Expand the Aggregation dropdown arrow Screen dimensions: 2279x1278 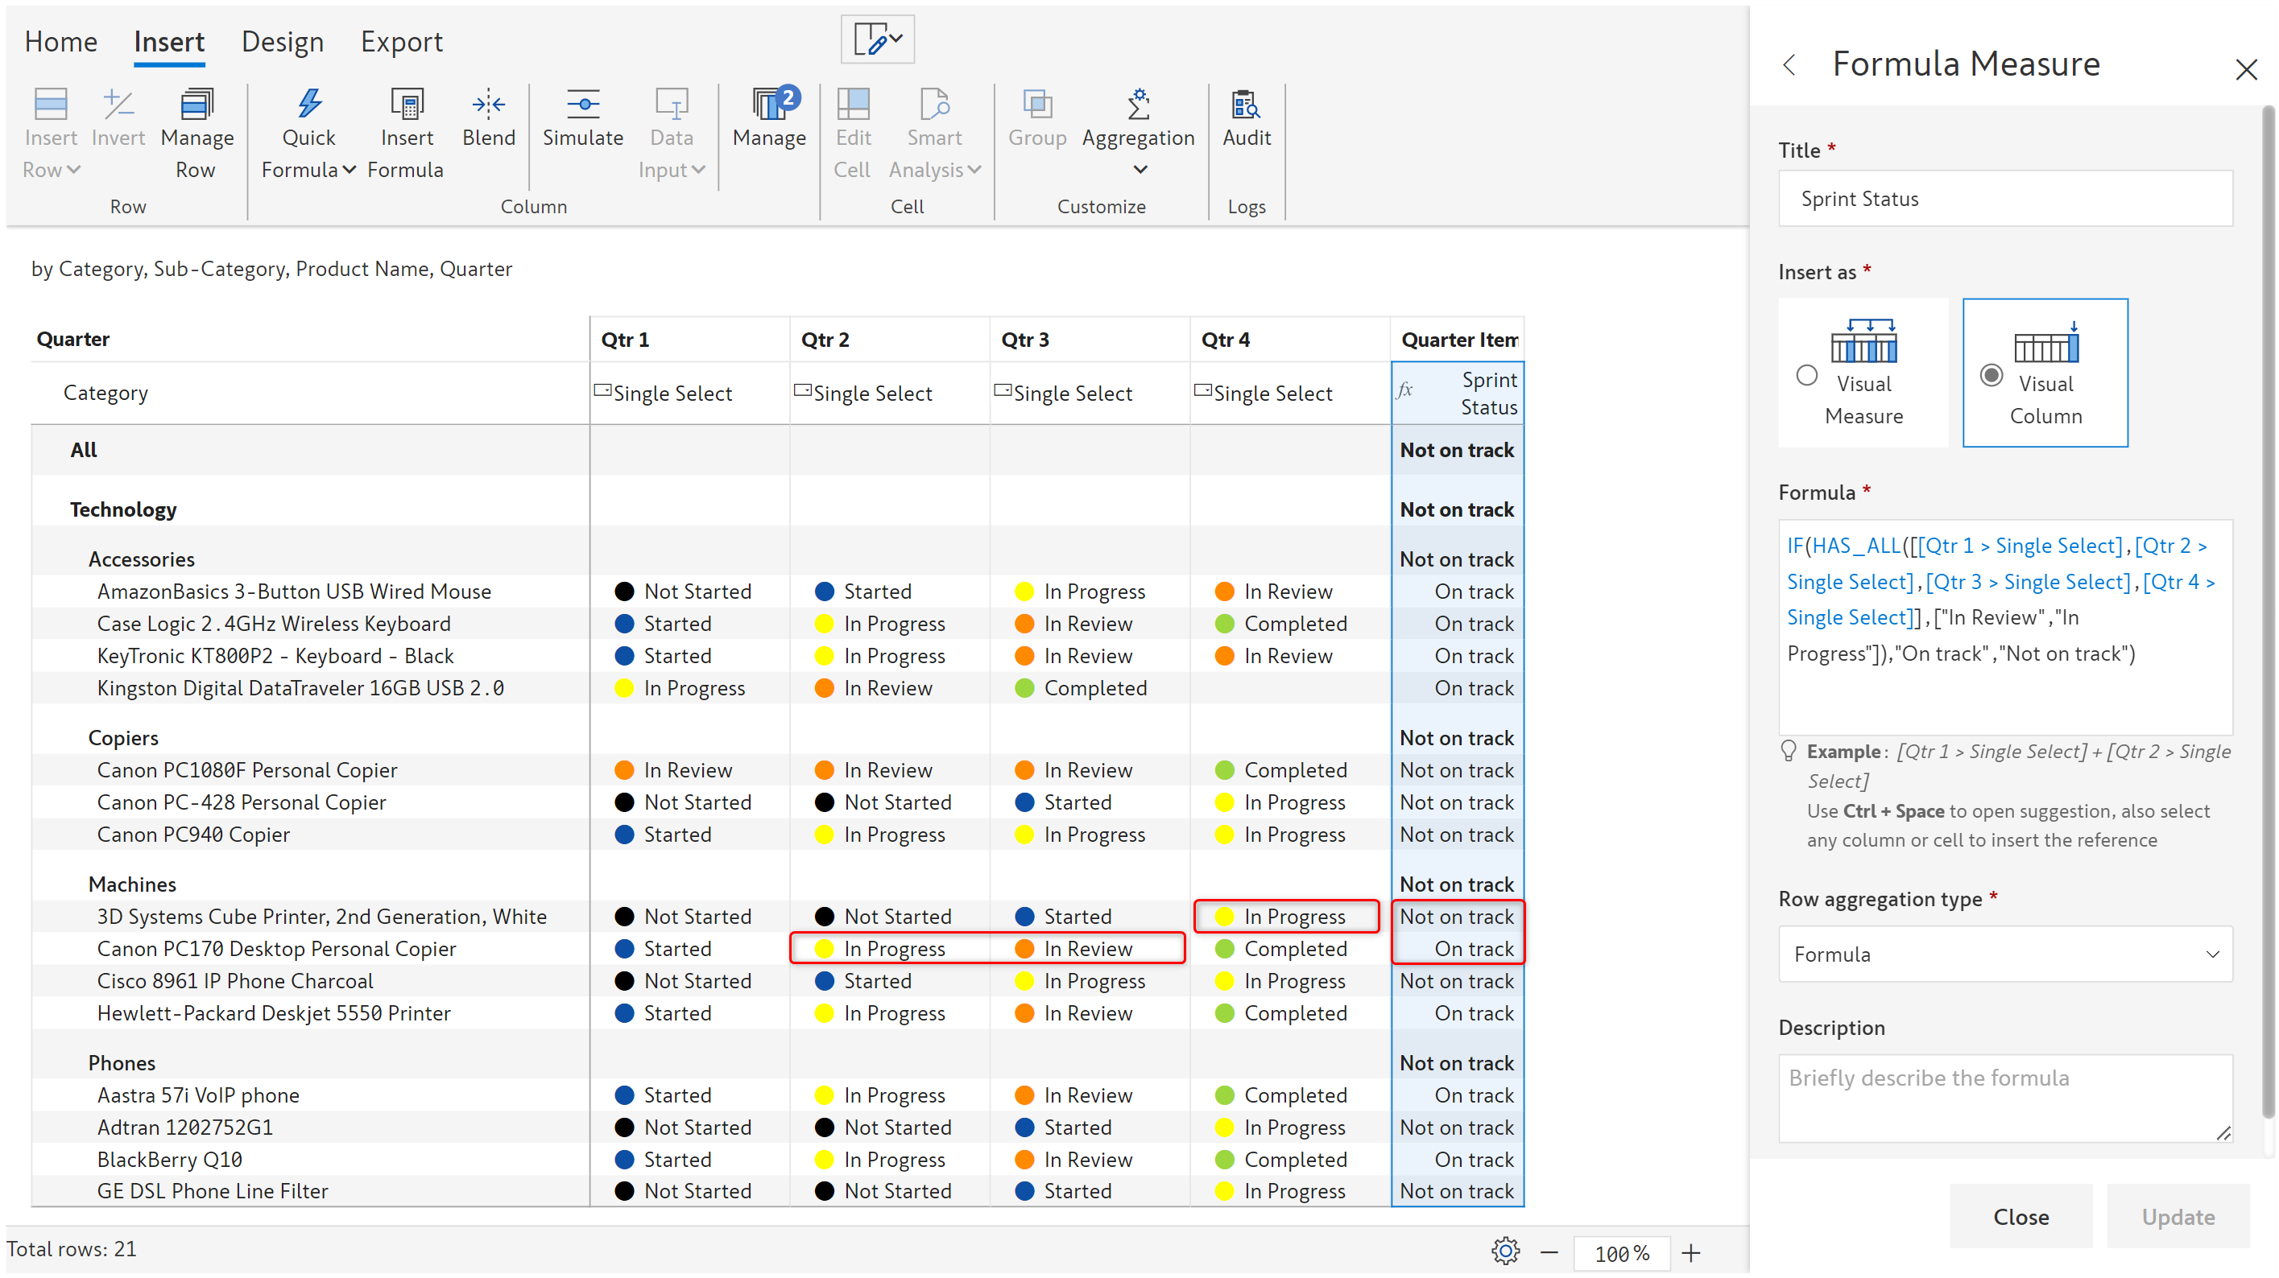point(1139,169)
